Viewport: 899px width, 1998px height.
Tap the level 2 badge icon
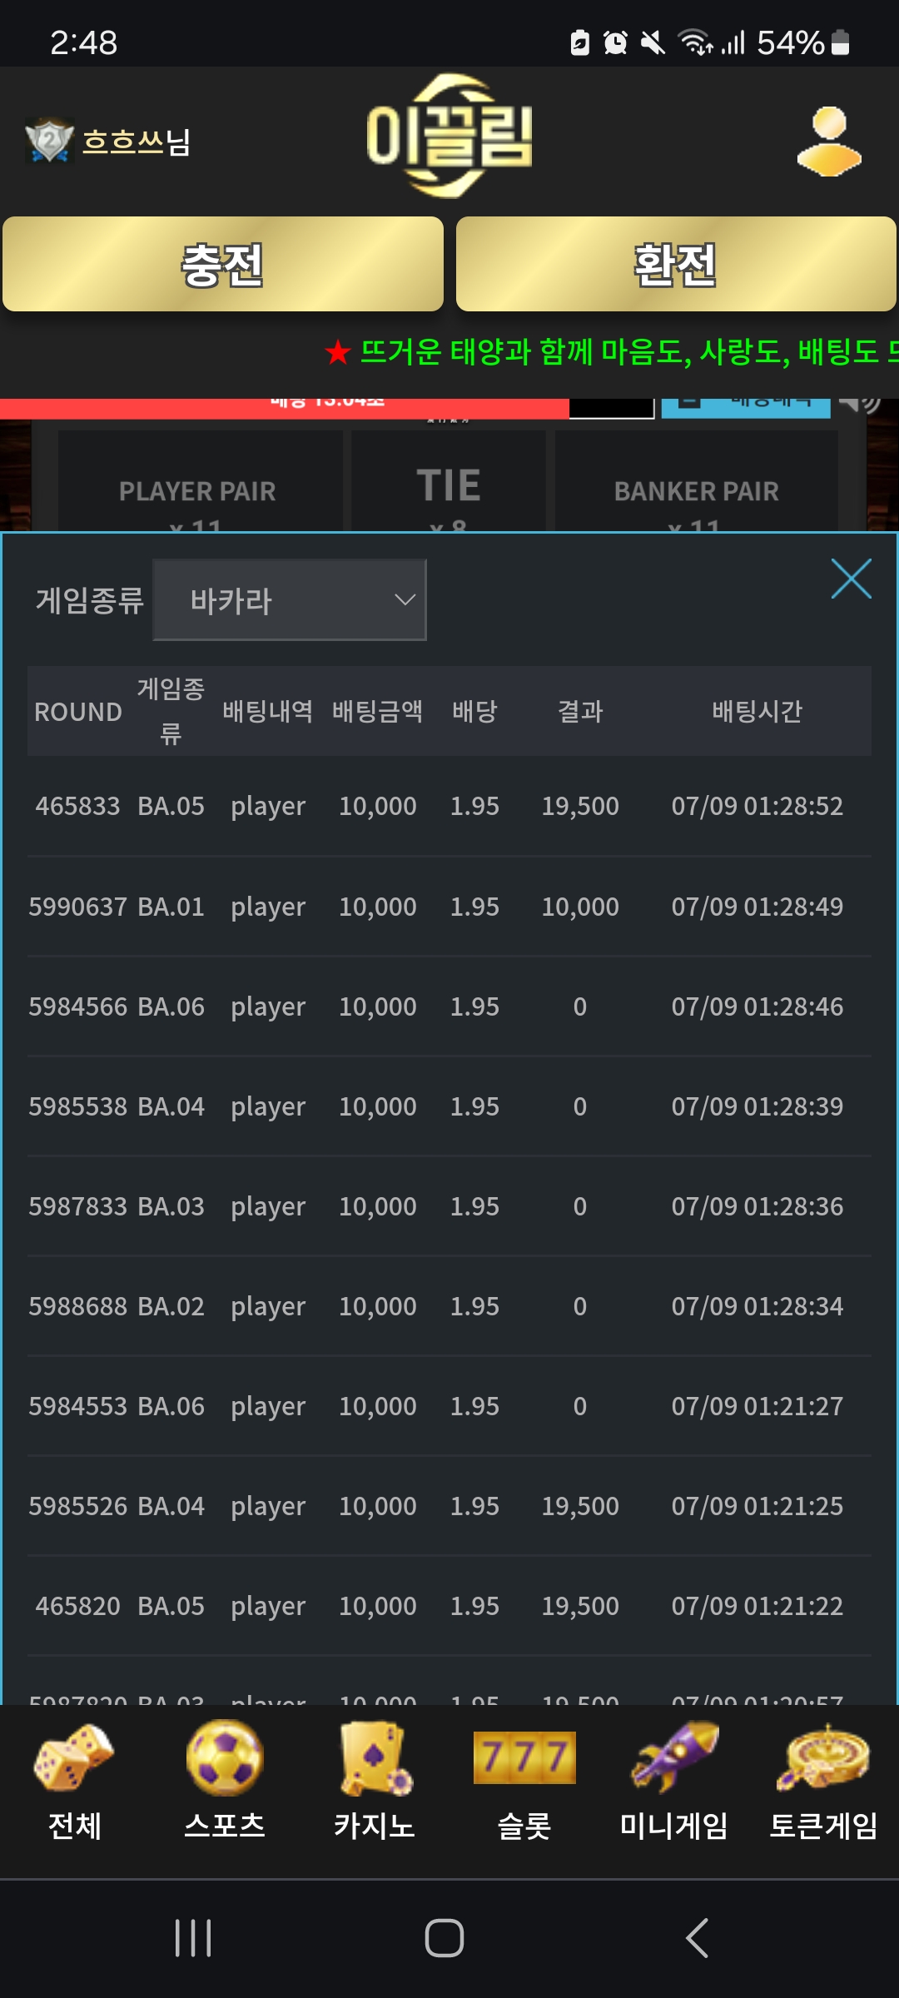[x=49, y=141]
